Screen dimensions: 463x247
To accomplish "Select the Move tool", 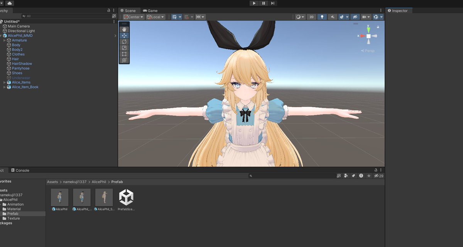I will coord(124,35).
